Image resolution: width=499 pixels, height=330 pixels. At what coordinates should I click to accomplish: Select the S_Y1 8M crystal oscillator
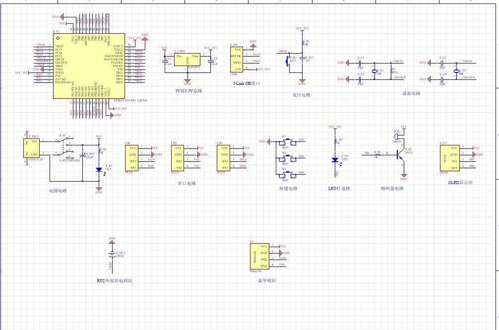pos(374,72)
